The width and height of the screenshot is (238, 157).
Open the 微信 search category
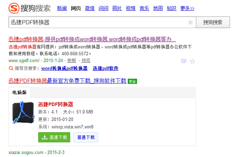coord(90,8)
